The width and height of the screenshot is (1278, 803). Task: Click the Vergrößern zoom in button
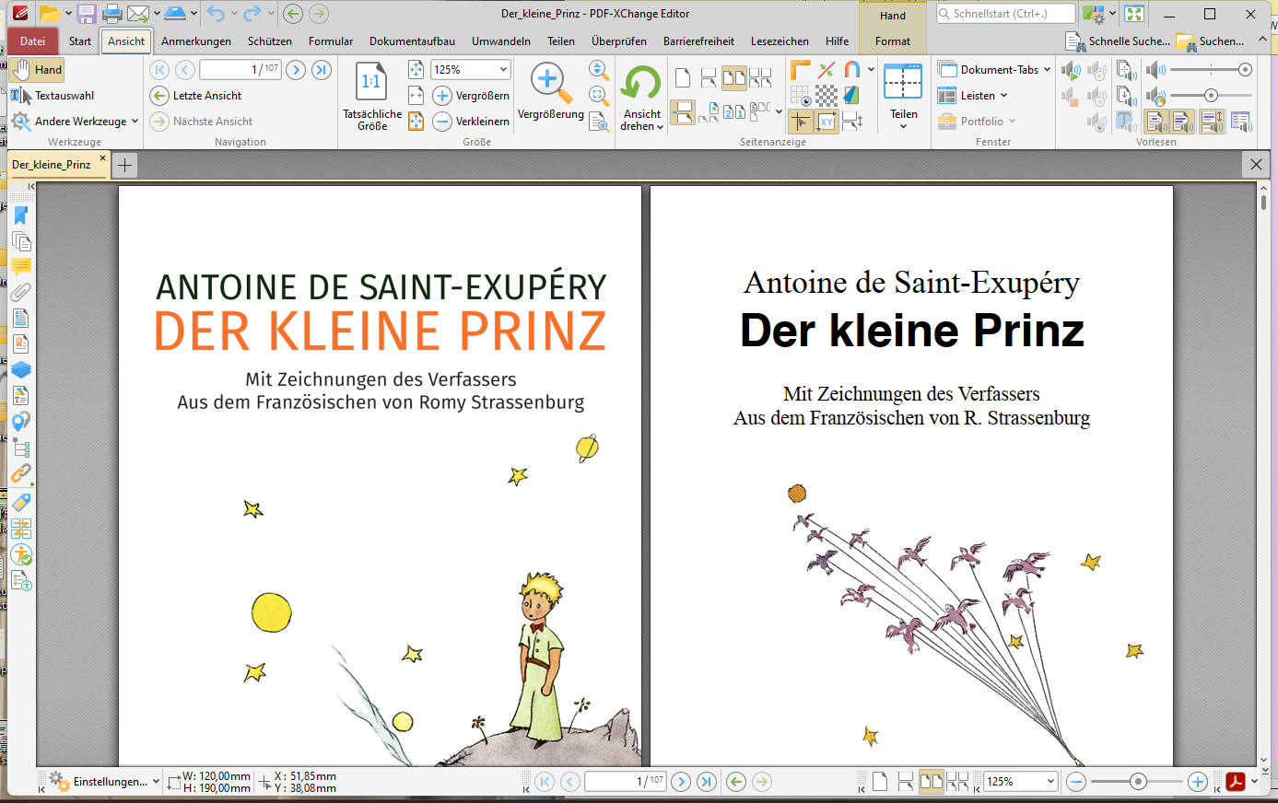coord(471,96)
